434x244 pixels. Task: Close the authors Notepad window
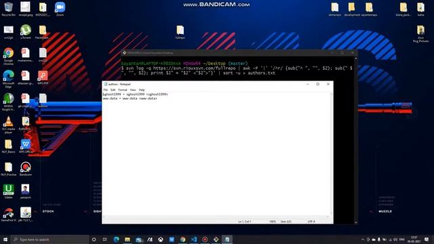tap(328, 84)
